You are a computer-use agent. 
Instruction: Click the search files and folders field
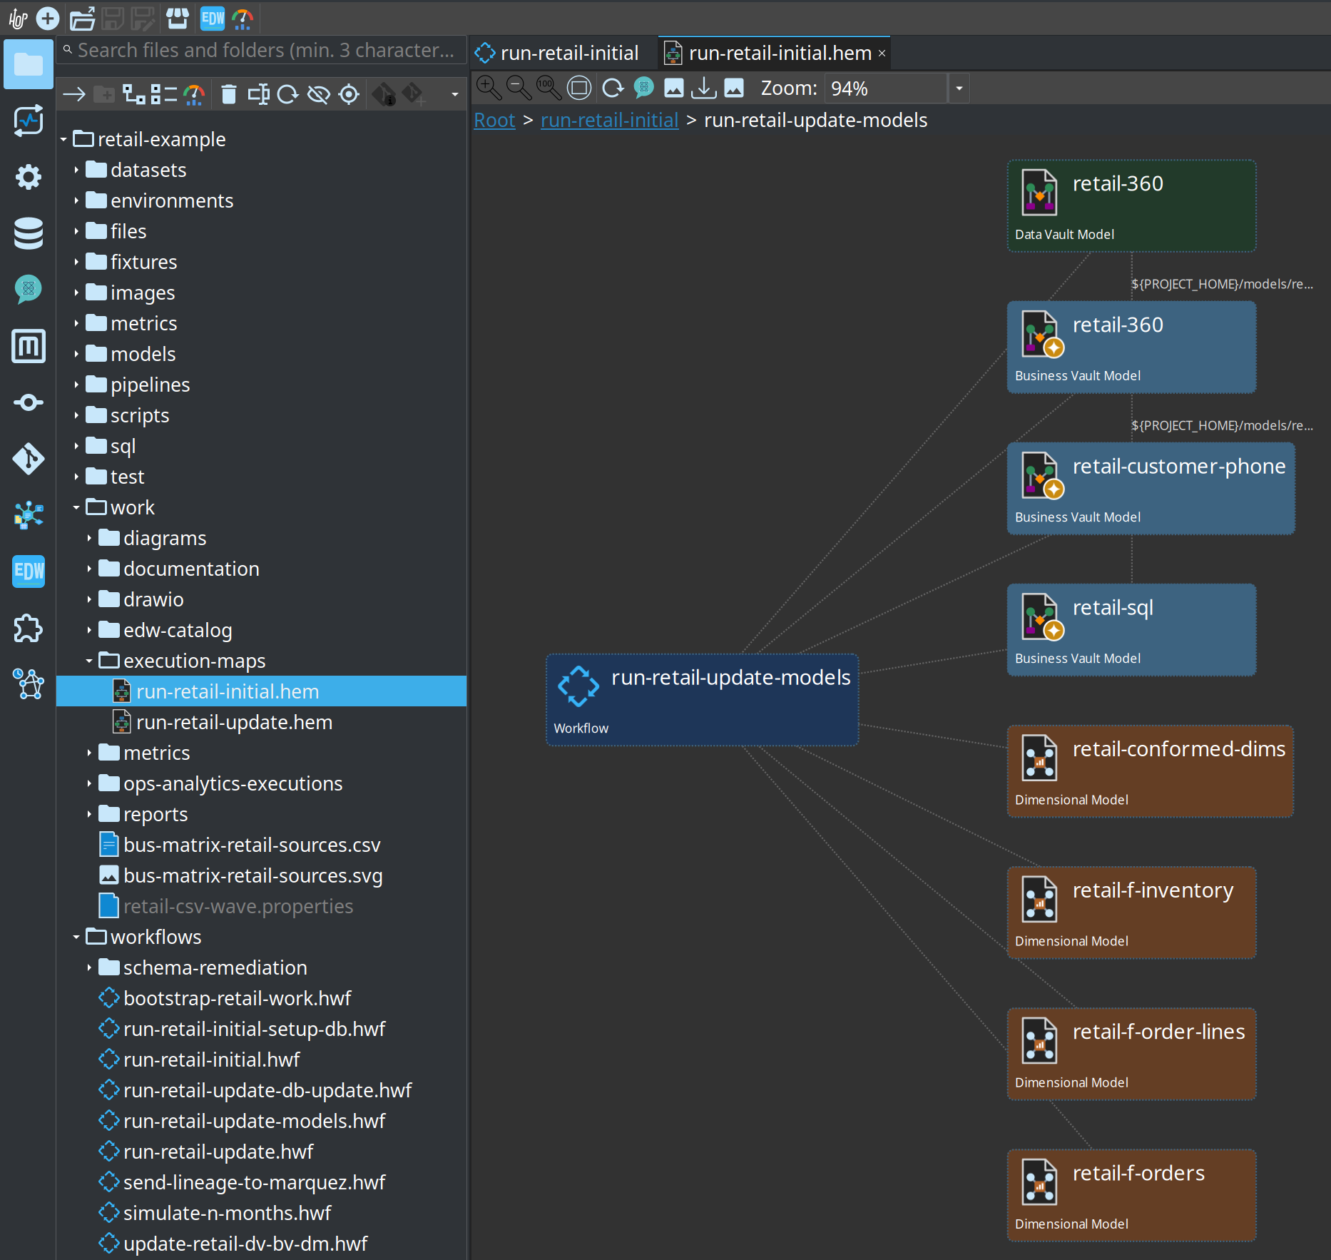(262, 50)
